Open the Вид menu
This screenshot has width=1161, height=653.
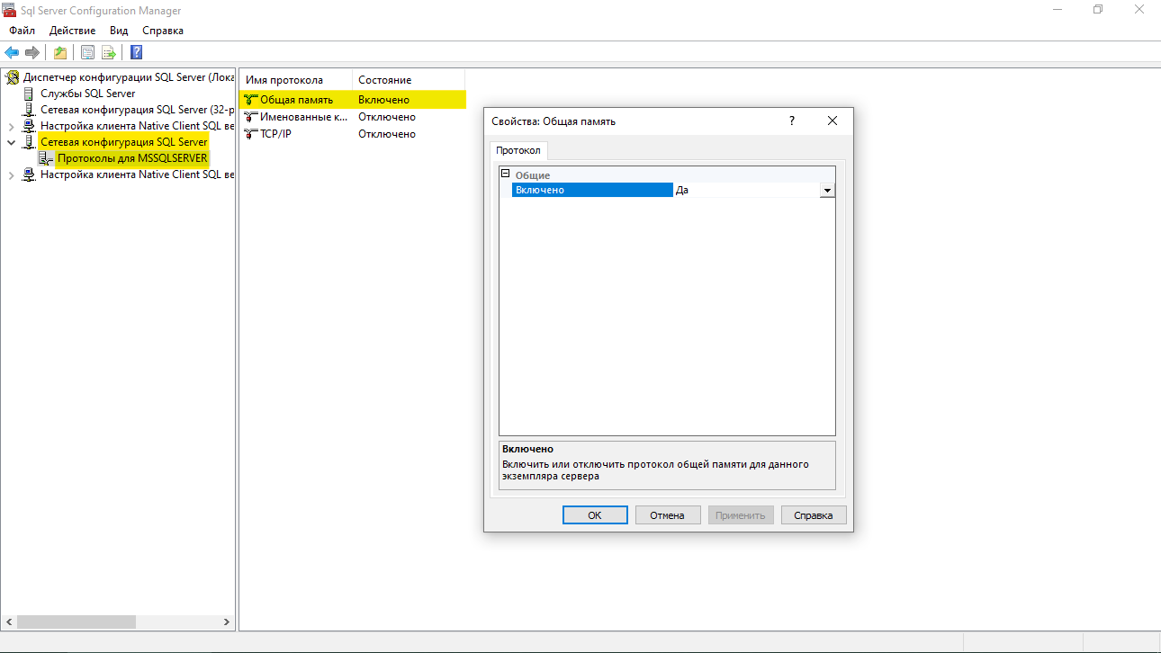click(x=119, y=31)
